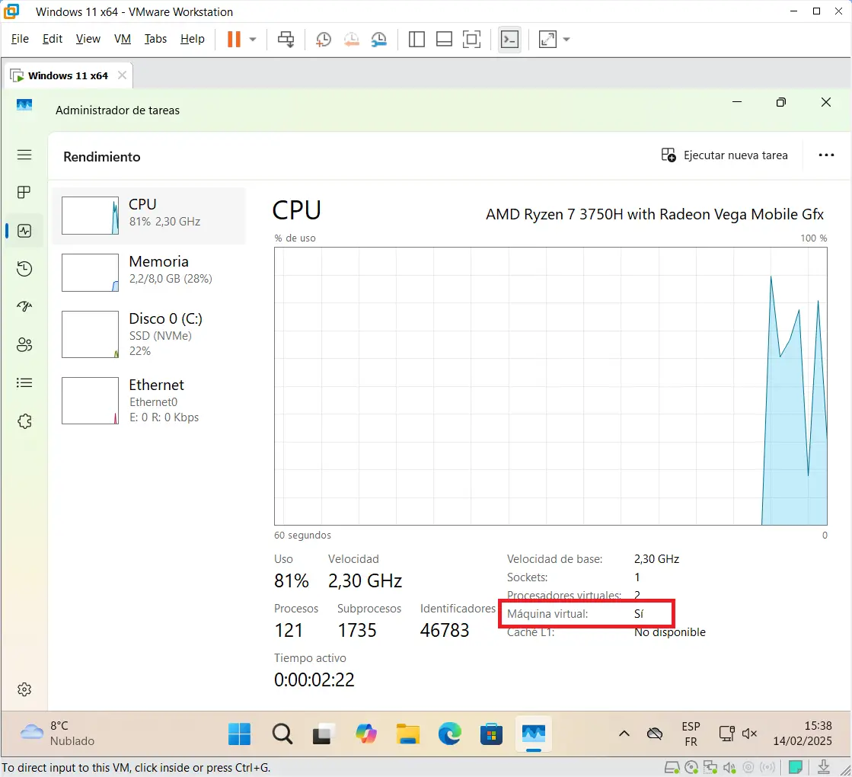Toggle the VMware library sidebar view icon
852x777 pixels.
tap(416, 39)
